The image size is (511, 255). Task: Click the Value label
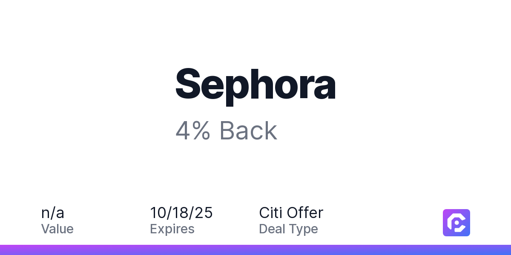[57, 229]
